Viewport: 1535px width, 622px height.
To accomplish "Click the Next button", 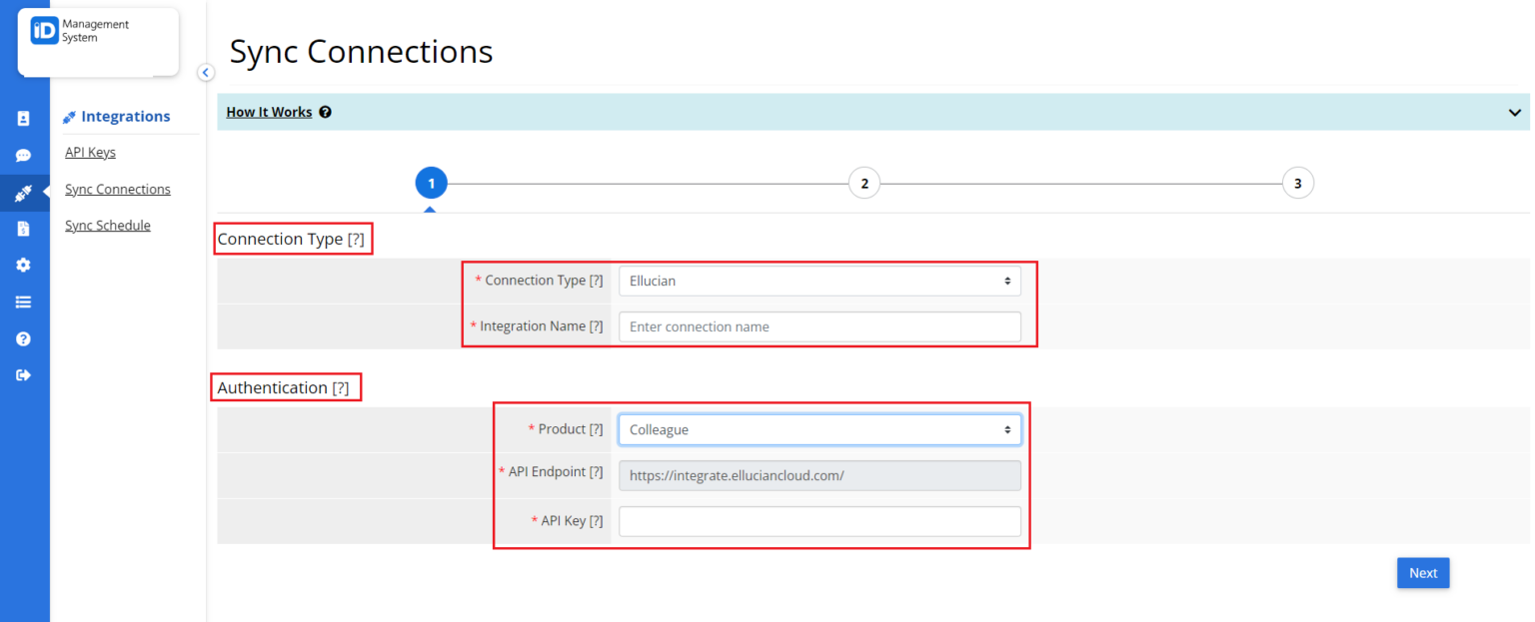I will point(1422,572).
